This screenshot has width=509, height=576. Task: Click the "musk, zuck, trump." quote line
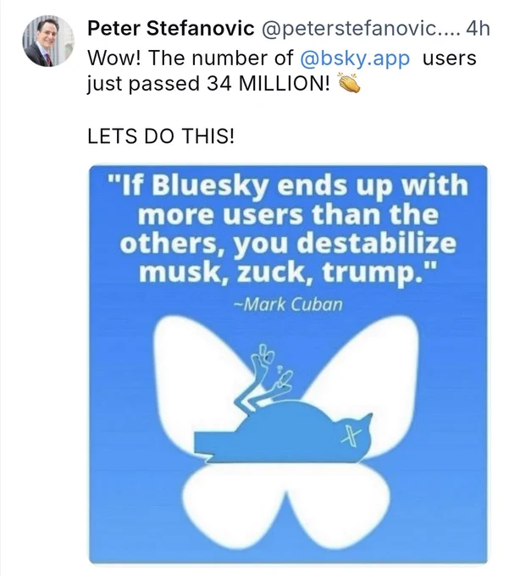click(x=288, y=272)
